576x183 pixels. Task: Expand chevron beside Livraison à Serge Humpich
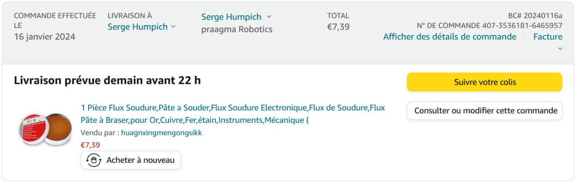(x=173, y=27)
